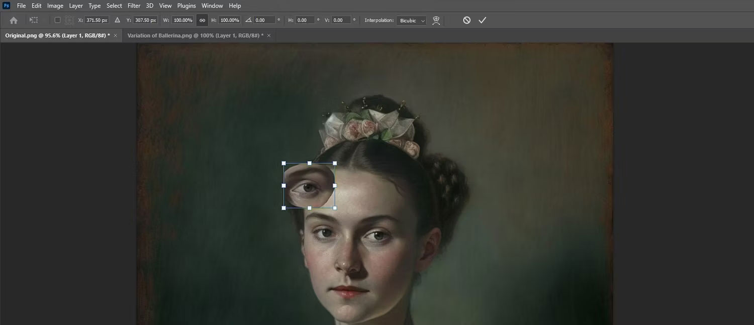Open the Filter menu
Image resolution: width=754 pixels, height=325 pixels.
133,6
